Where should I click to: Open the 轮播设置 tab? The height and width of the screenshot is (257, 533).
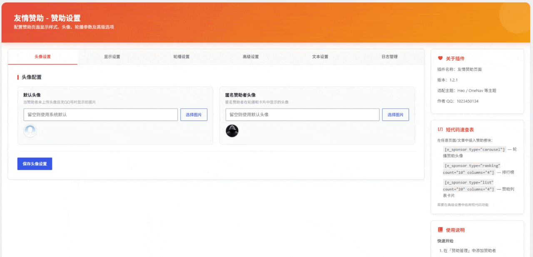coord(181,57)
